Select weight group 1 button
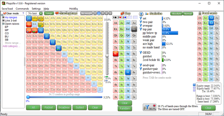Image resolution: width=224 pixels, height=116 pixels. coord(95,13)
